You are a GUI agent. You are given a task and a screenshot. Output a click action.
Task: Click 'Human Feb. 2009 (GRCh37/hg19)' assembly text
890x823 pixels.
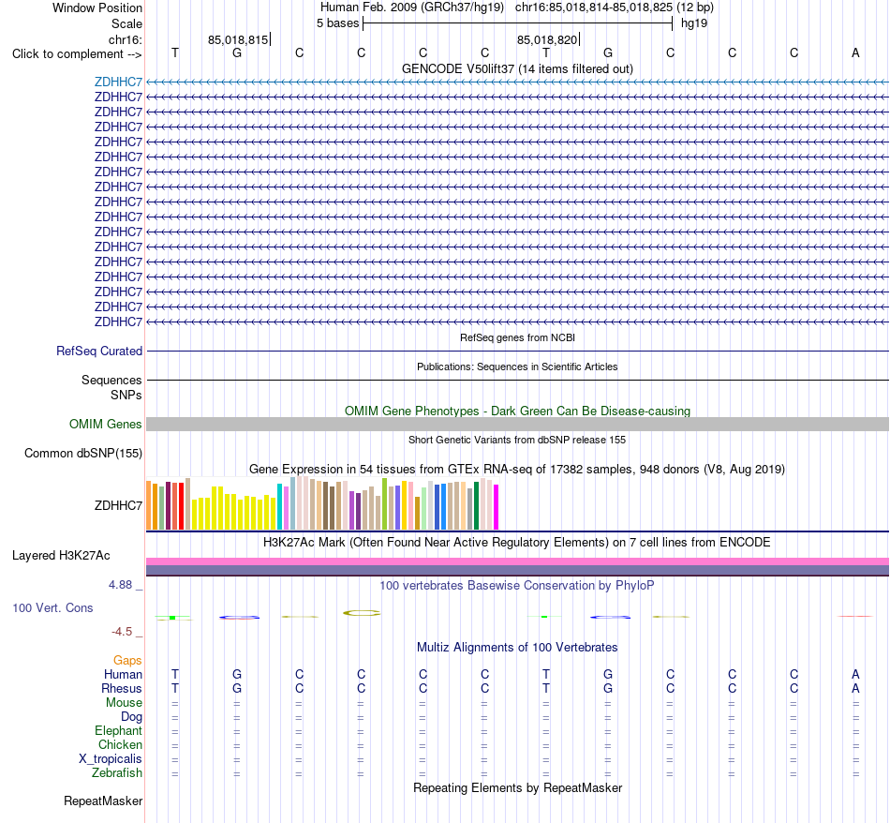(x=412, y=7)
